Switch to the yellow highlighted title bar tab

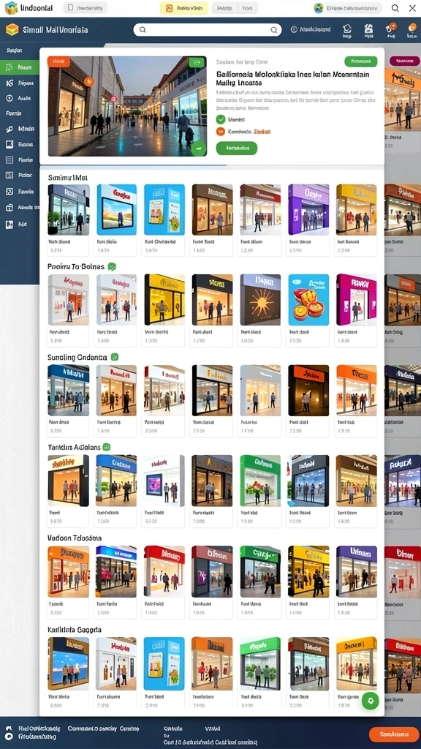coord(183,8)
